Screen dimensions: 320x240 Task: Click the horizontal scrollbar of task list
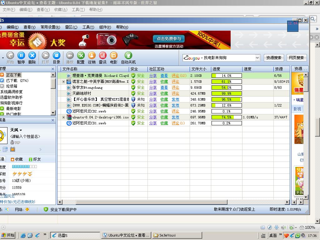coord(152,202)
